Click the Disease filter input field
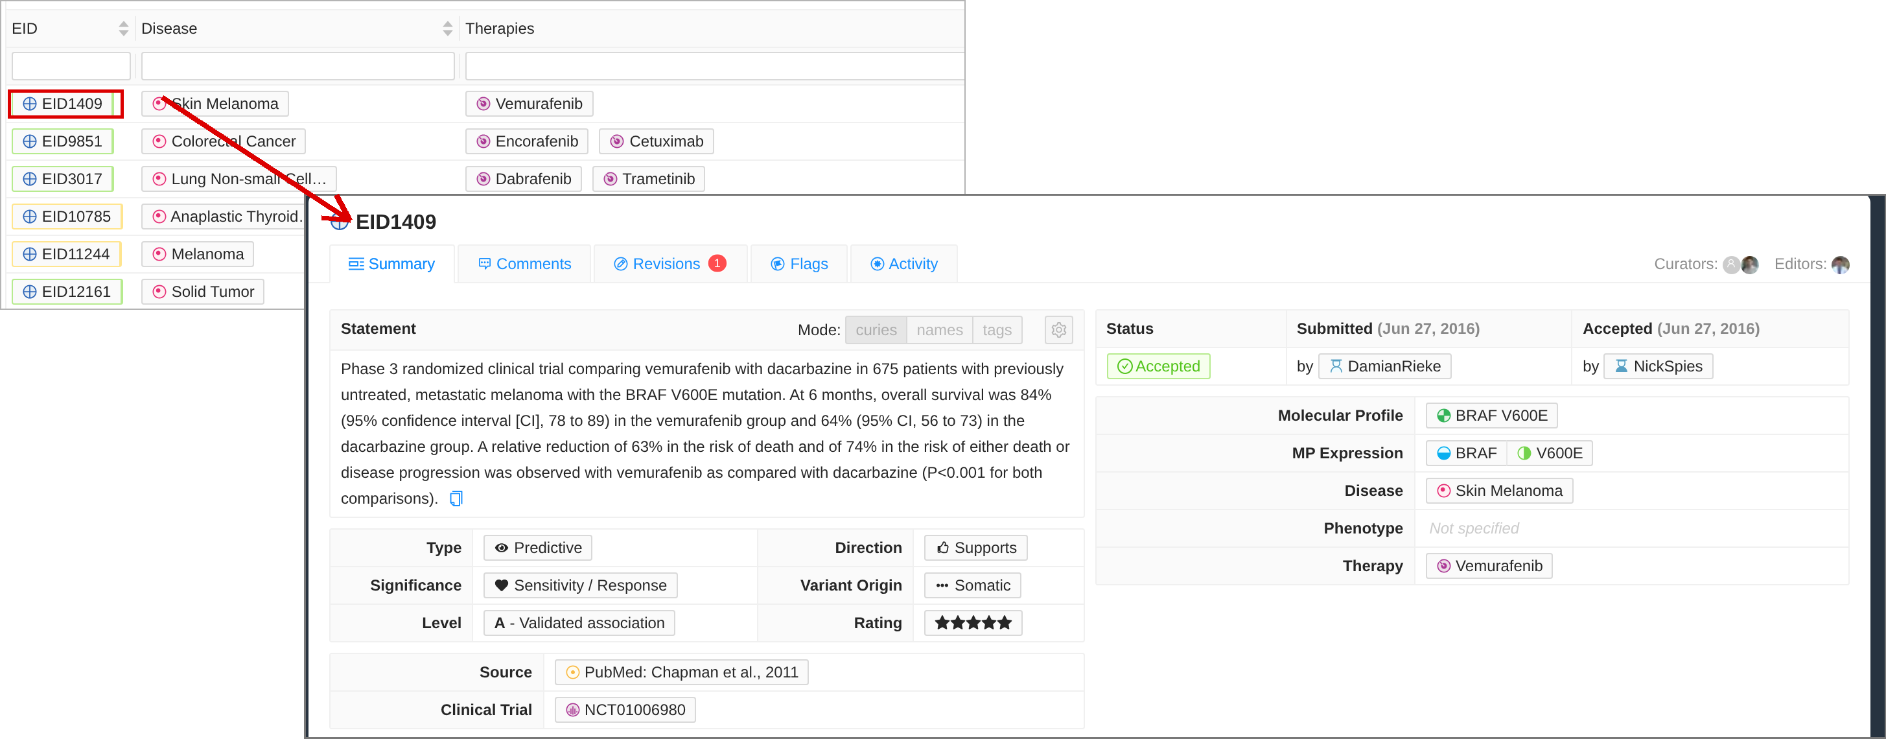Image resolution: width=1886 pixels, height=739 pixels. click(x=297, y=66)
